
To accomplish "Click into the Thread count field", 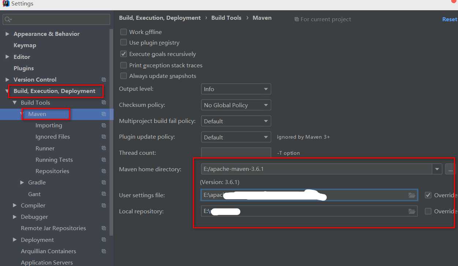I will pyautogui.click(x=236, y=153).
